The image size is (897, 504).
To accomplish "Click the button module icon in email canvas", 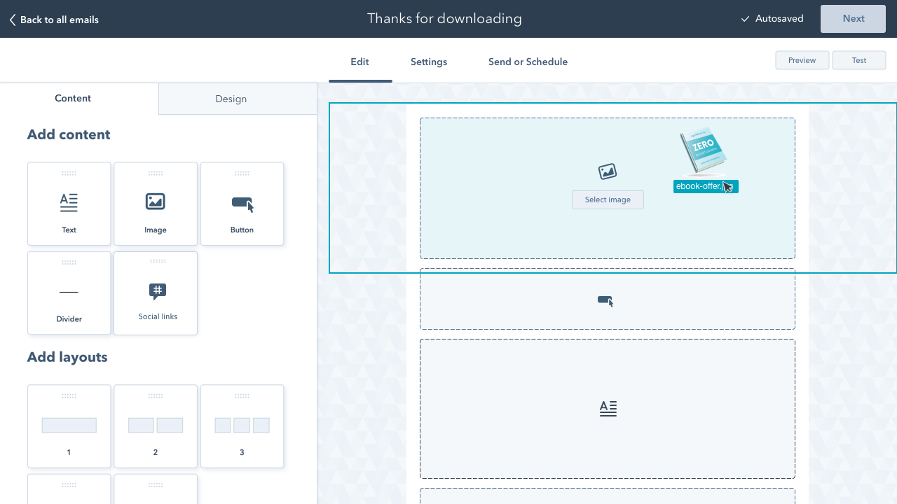I will [605, 301].
